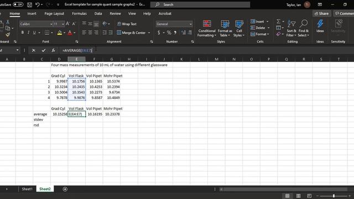Open Cell Styles gallery

239,28
